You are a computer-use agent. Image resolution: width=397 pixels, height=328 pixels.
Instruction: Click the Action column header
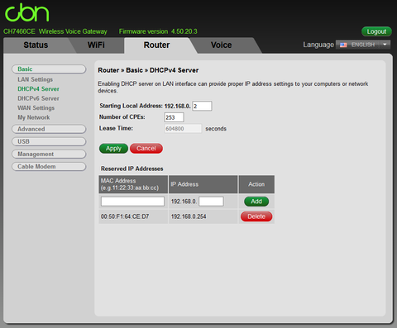256,184
